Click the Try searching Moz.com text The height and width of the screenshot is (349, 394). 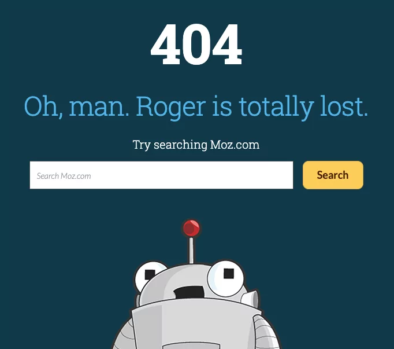[196, 145]
